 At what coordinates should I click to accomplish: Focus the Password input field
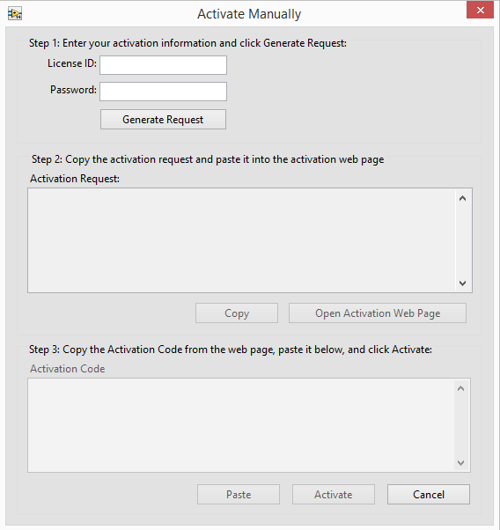163,92
